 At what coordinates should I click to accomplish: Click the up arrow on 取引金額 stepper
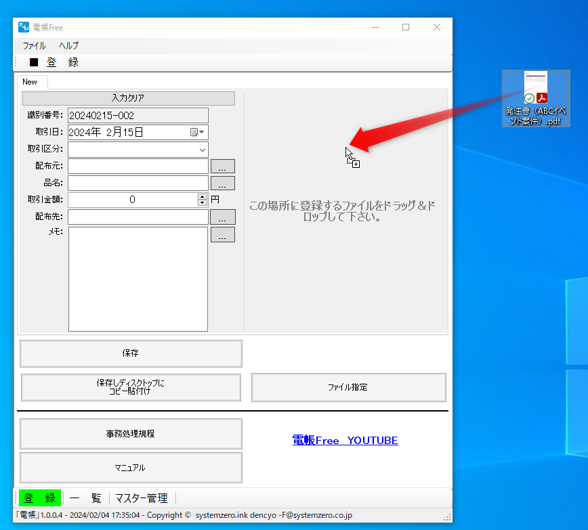pos(202,196)
